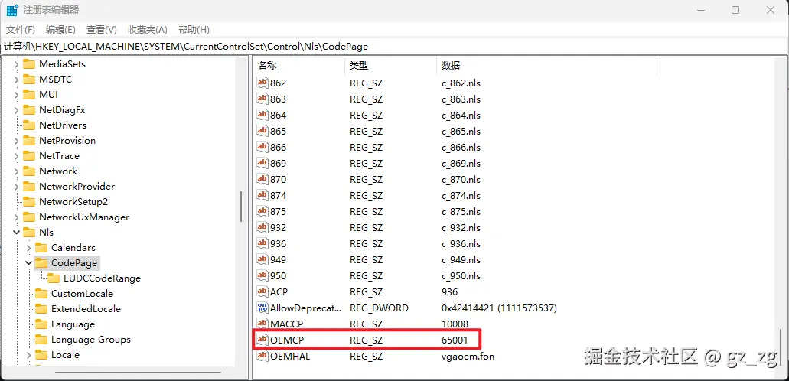The width and height of the screenshot is (789, 381).
Task: Expand the MSDTC tree node
Action: [x=17, y=80]
